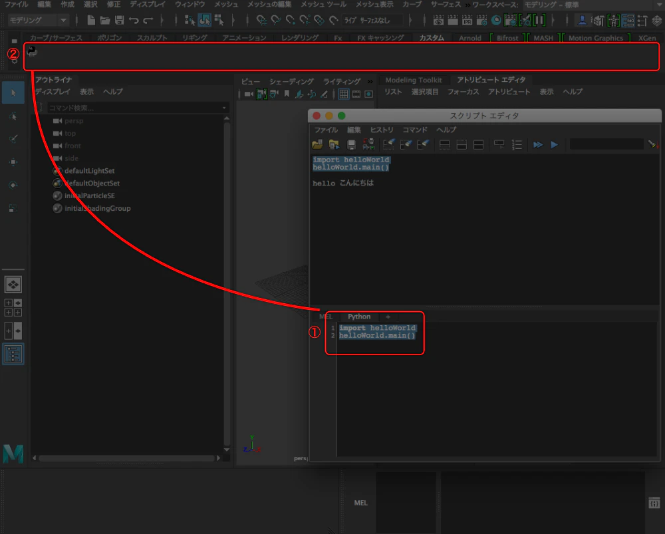Open the モデリング menu set dropdown
665x534 pixels.
point(38,20)
